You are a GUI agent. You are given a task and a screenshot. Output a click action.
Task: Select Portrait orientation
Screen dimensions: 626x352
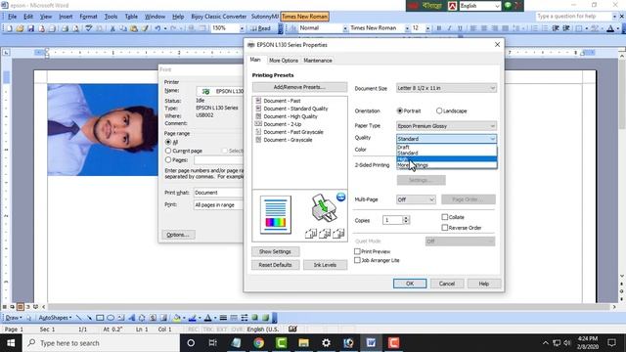400,110
